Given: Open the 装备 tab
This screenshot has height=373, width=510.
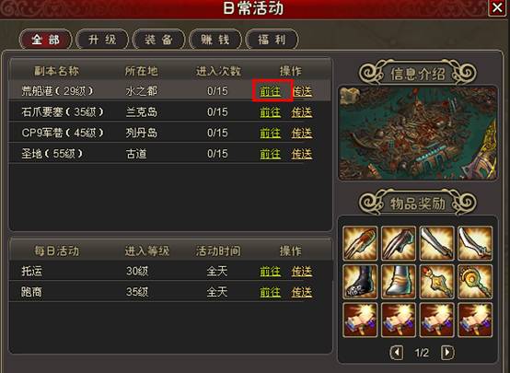Looking at the screenshot, I should (158, 40).
